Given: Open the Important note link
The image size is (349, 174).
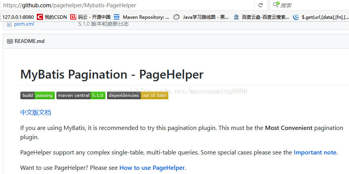Looking at the screenshot, I should (315, 153).
